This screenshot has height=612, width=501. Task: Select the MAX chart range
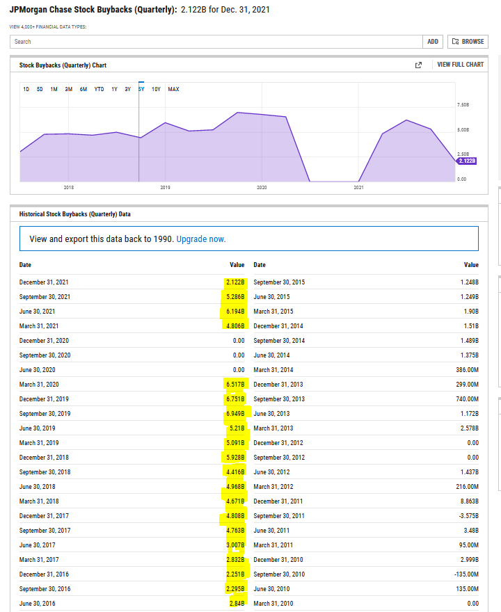point(173,89)
